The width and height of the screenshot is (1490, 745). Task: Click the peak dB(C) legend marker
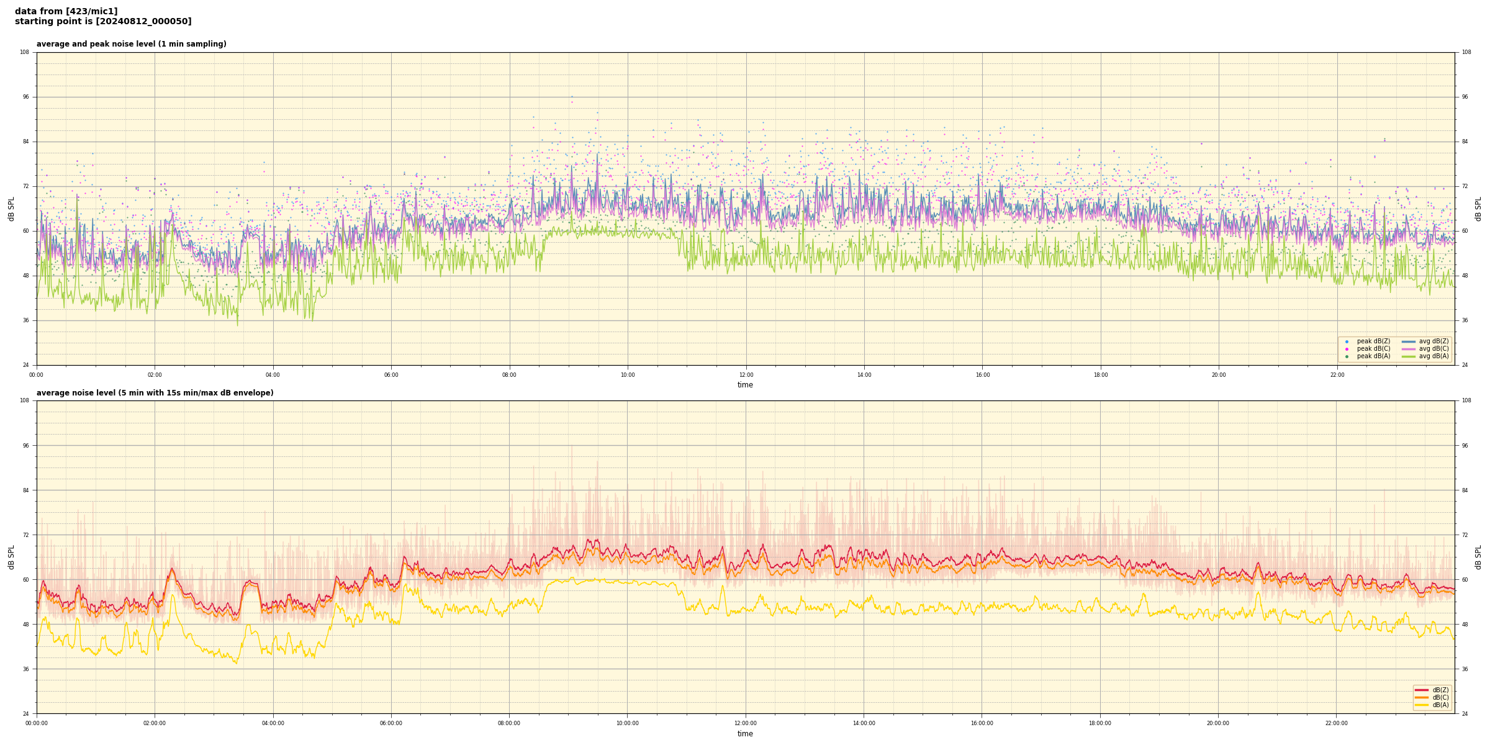click(x=1347, y=349)
